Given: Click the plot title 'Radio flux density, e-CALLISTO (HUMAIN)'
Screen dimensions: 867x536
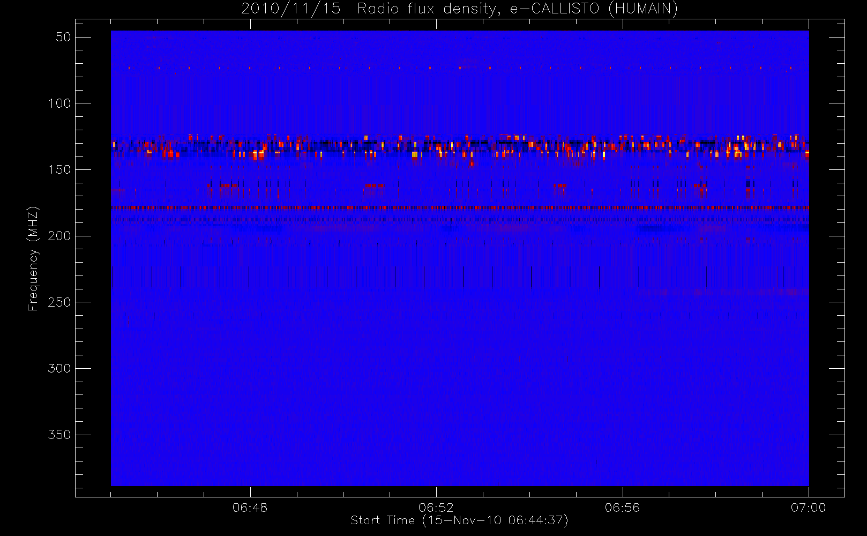Looking at the screenshot, I should coord(517,9).
